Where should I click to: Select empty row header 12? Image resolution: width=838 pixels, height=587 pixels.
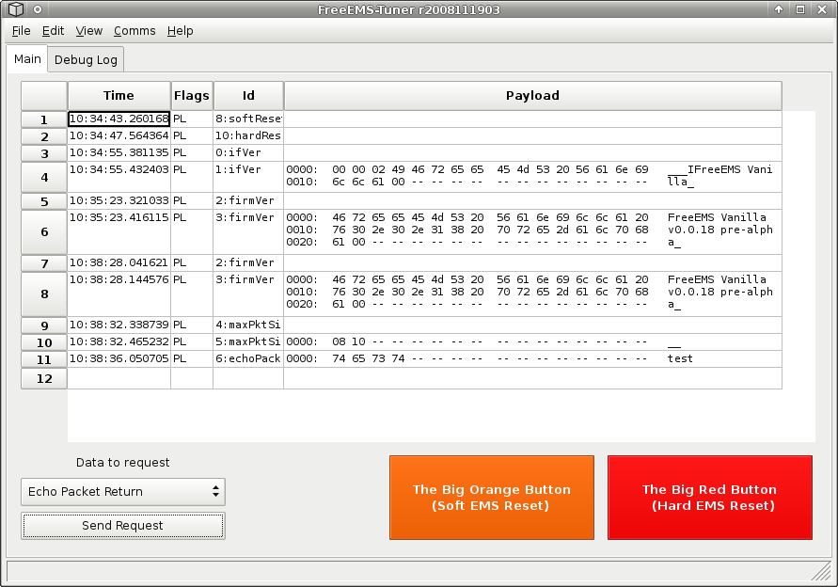tap(44, 378)
